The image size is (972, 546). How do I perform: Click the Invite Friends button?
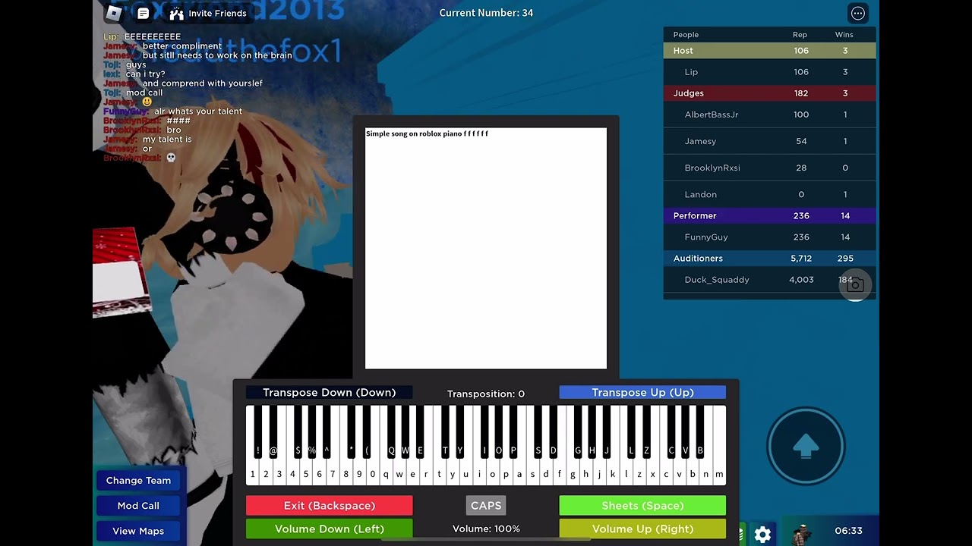tap(209, 13)
